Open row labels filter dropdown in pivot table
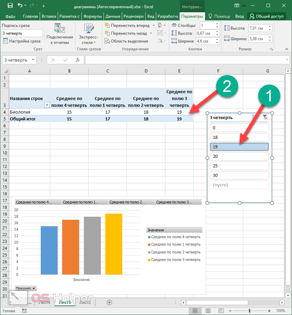Screen dimensions: 292x315 pyautogui.click(x=47, y=105)
